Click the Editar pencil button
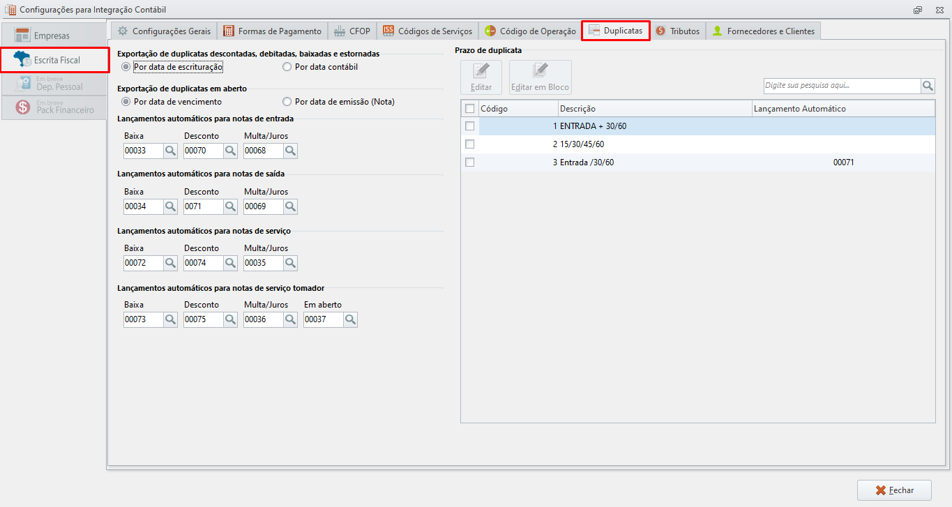Viewport: 952px width, 507px height. (x=481, y=77)
